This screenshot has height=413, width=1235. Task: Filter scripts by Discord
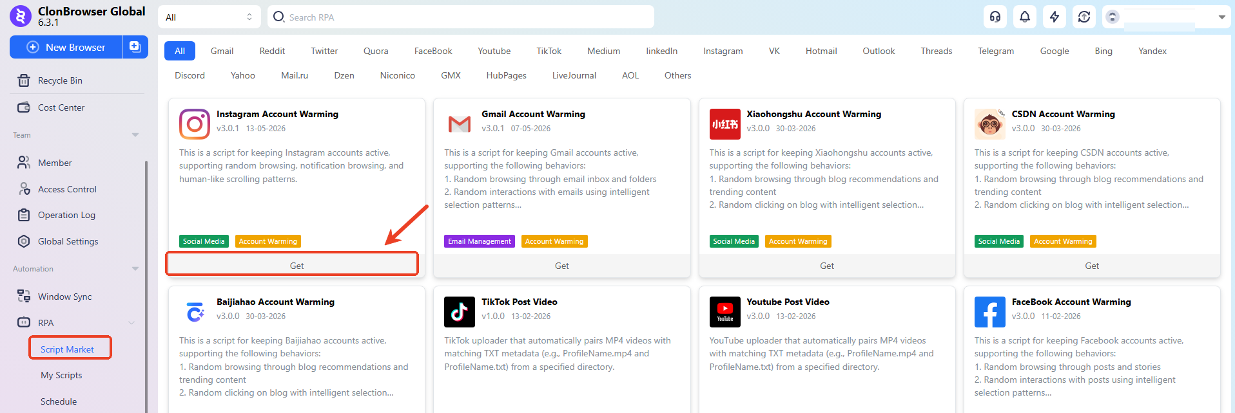pos(190,75)
